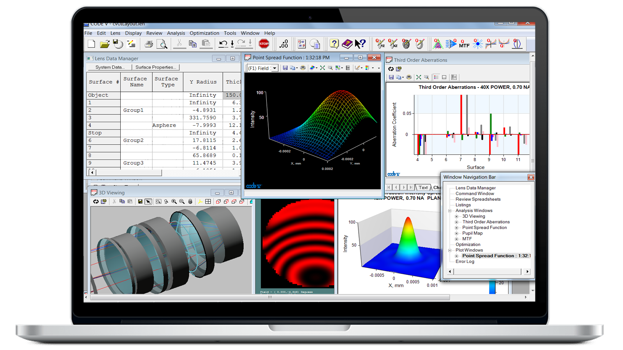This screenshot has width=623, height=350.
Task: Open the Analysis menu
Action: coord(176,33)
